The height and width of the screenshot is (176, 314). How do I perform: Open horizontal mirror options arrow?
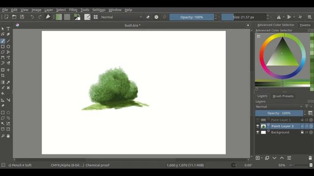click(x=284, y=17)
